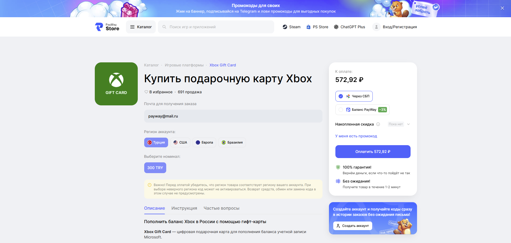
Task: Expand the accumulated discount chevron
Action: [408, 124]
